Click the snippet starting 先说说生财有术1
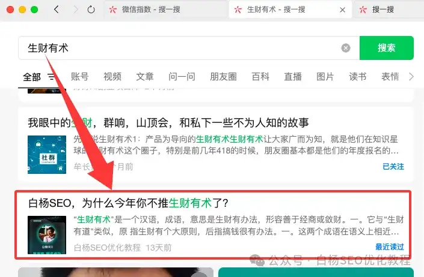 click(x=236, y=144)
